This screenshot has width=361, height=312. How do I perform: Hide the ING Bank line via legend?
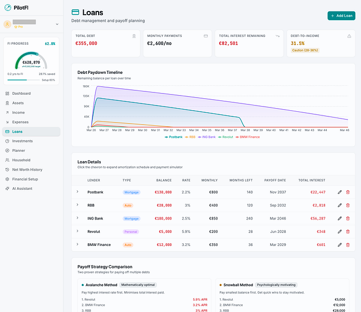207,137
